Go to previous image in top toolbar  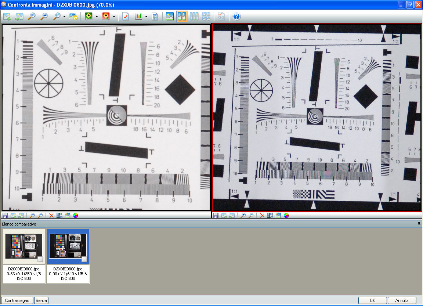pyautogui.click(x=7, y=17)
